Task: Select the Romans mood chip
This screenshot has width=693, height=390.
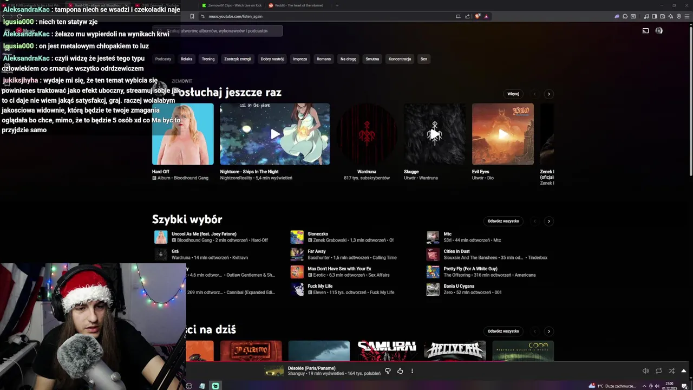Action: coord(324,59)
